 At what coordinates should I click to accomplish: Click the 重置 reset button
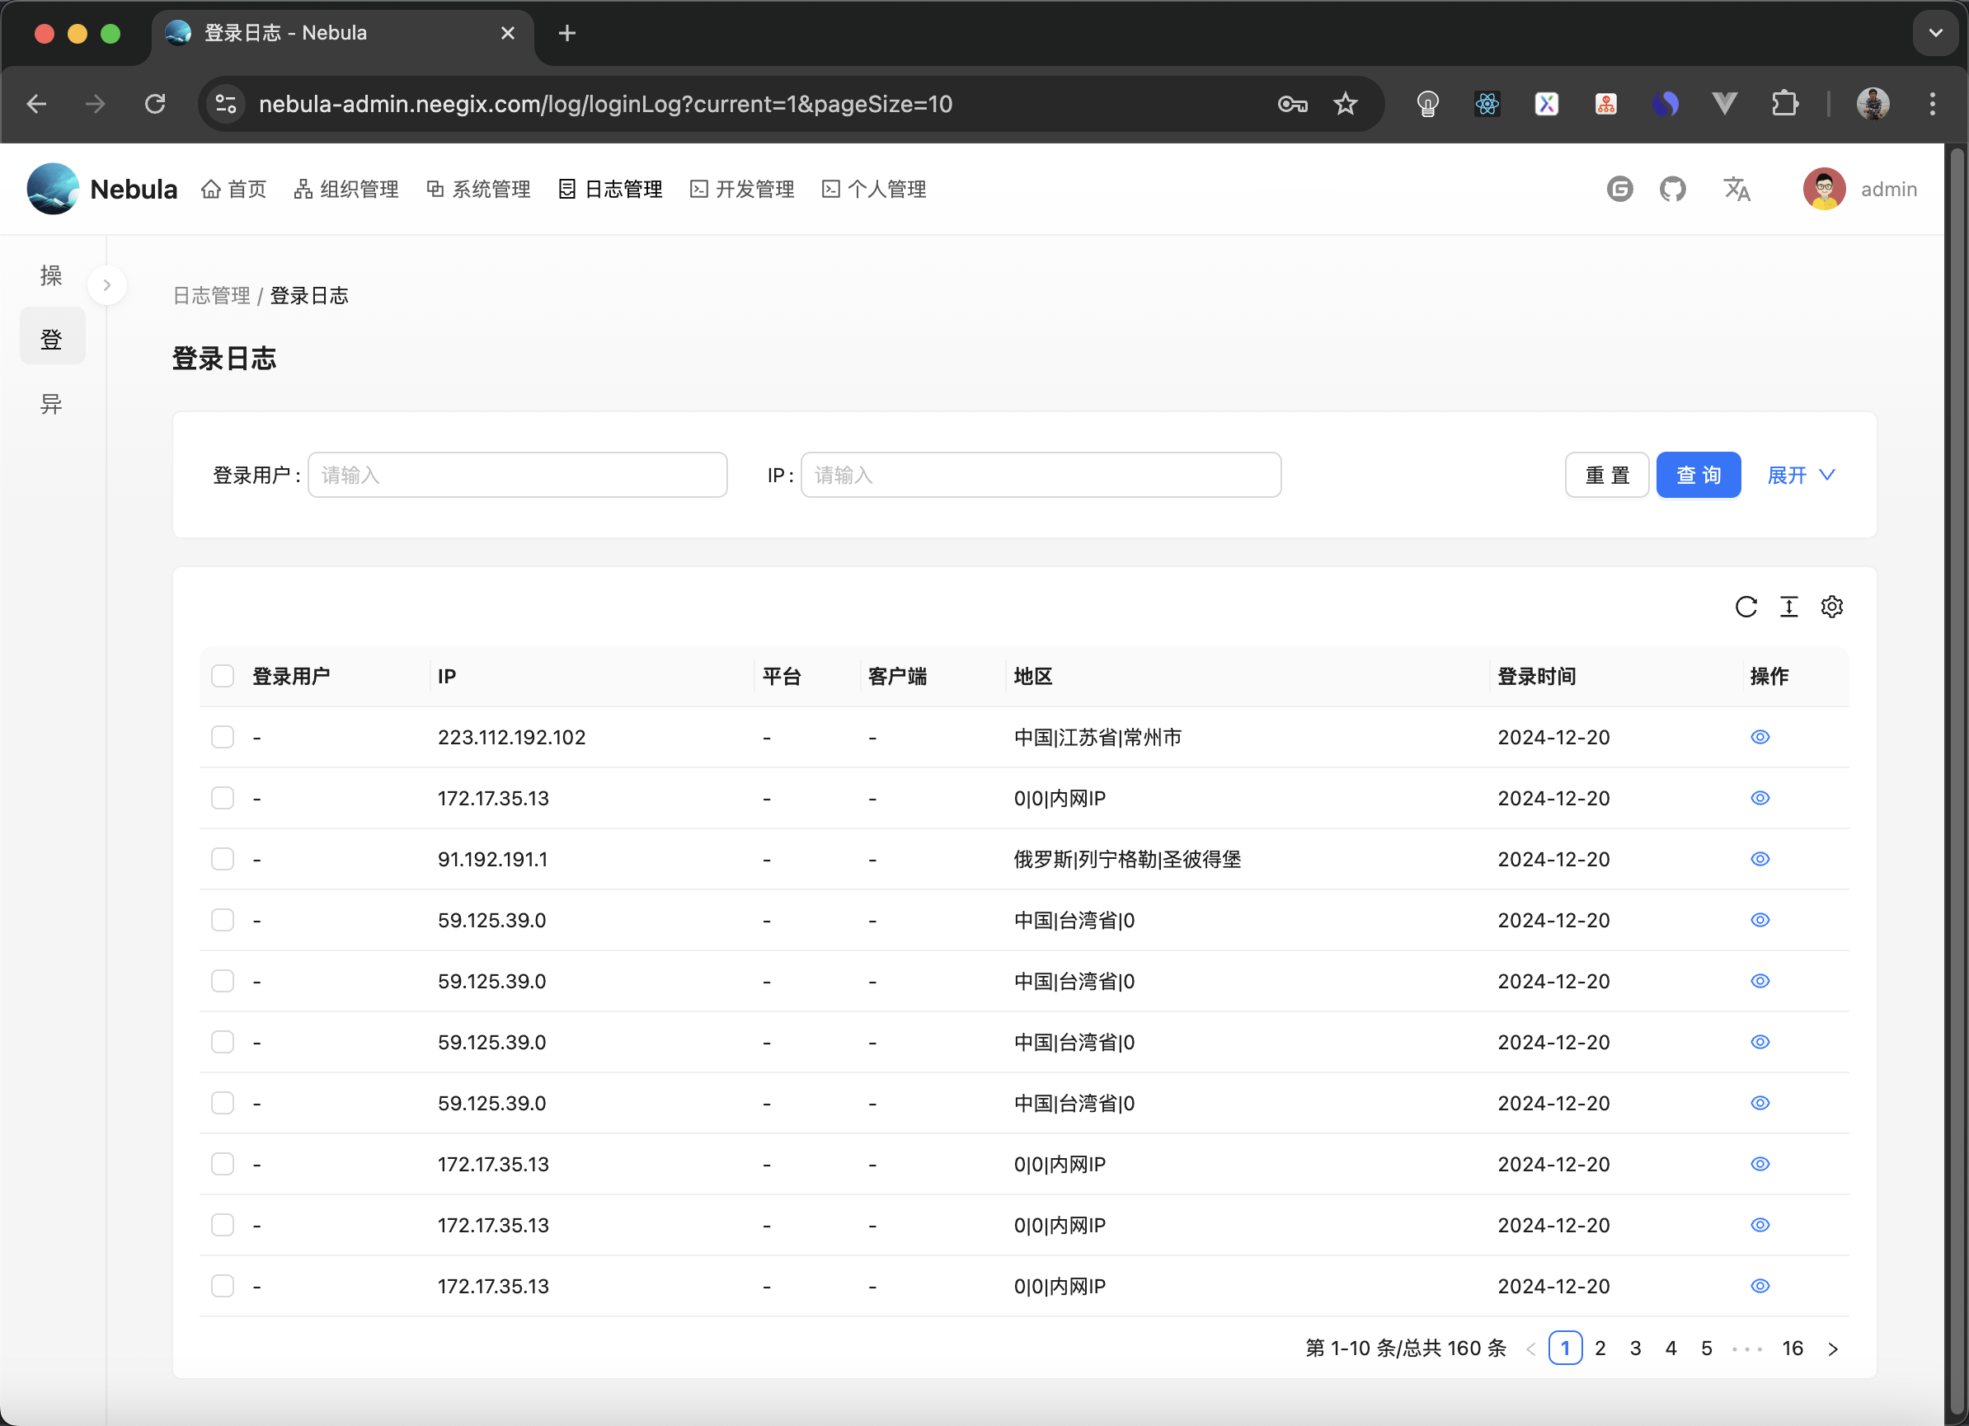(1606, 475)
